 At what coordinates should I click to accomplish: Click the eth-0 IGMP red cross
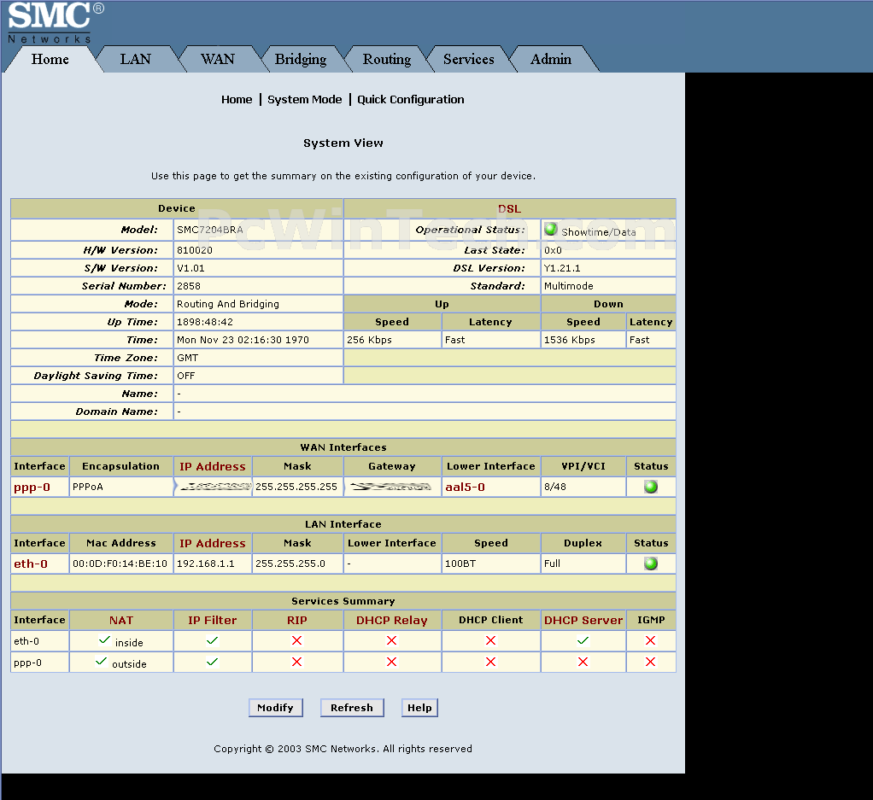[x=650, y=640]
